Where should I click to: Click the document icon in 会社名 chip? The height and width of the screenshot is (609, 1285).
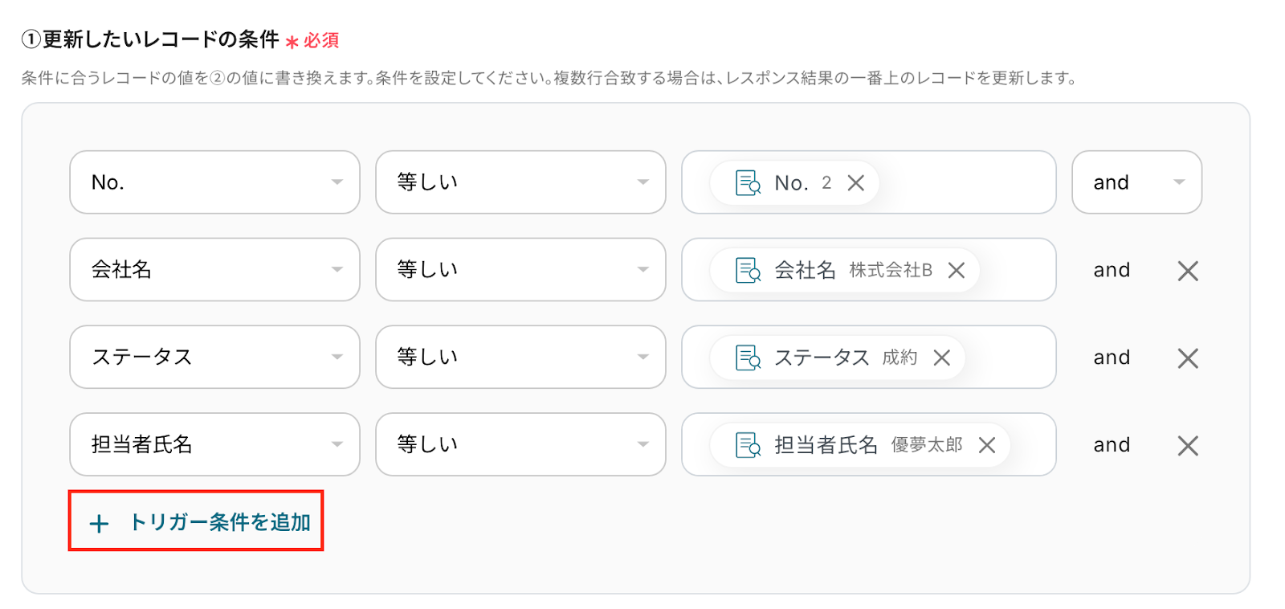click(748, 271)
